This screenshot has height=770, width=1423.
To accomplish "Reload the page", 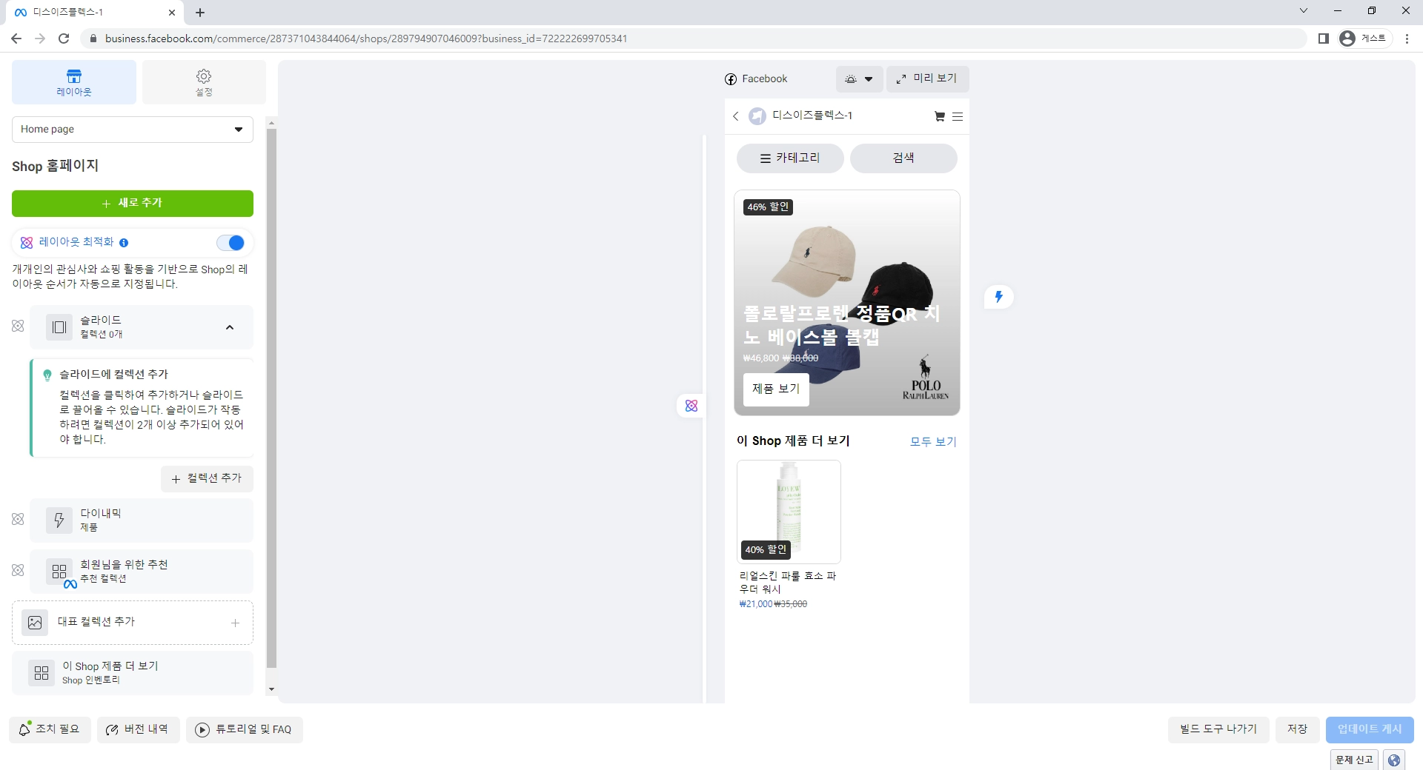I will [x=64, y=38].
